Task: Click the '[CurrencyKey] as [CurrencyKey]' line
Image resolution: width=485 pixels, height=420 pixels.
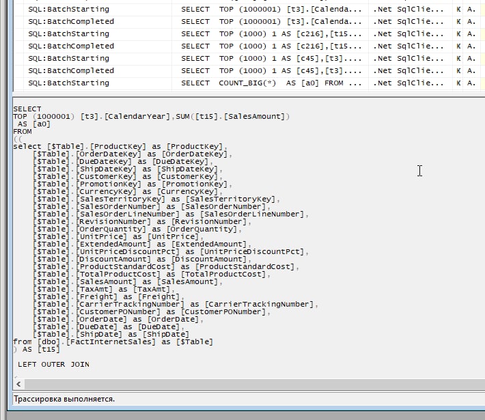Action: (128, 191)
